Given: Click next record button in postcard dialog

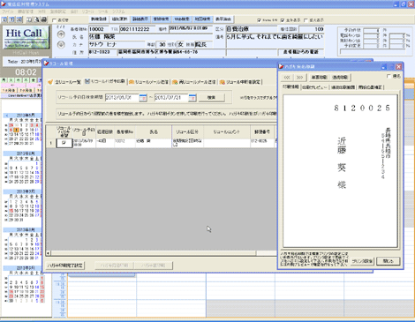Looking at the screenshot, I should point(300,78).
